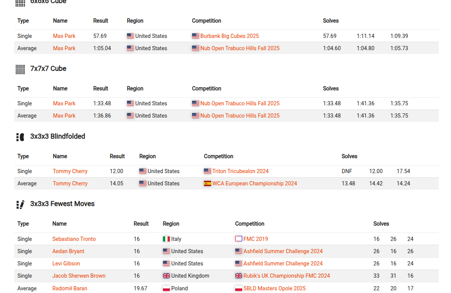451x293 pixels.
Task: Visit Aedan Bryant's profile
Action: point(68,251)
